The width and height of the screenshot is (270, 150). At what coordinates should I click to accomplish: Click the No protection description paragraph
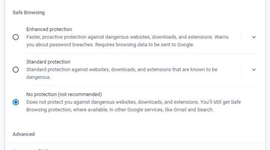133,106
